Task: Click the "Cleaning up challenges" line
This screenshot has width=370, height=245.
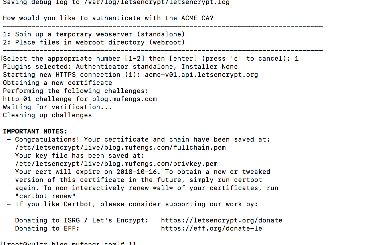Action: (x=47, y=115)
